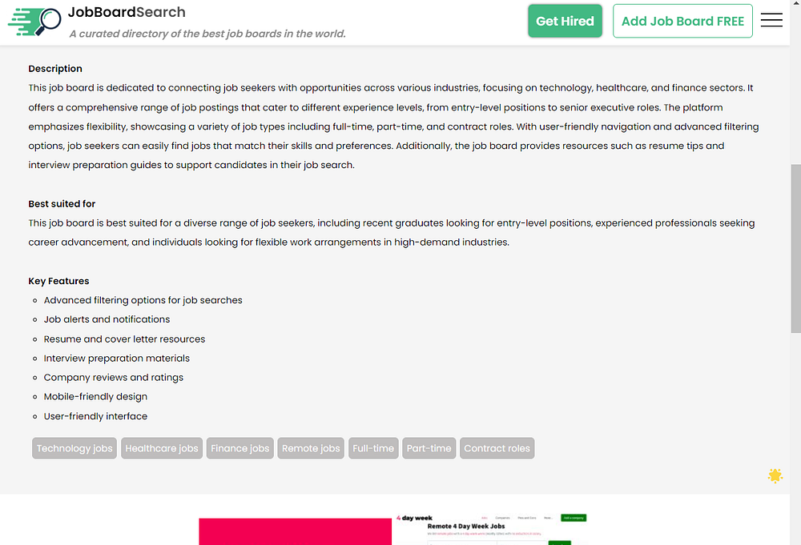Click the Part-time tag
The image size is (801, 545).
tap(429, 448)
